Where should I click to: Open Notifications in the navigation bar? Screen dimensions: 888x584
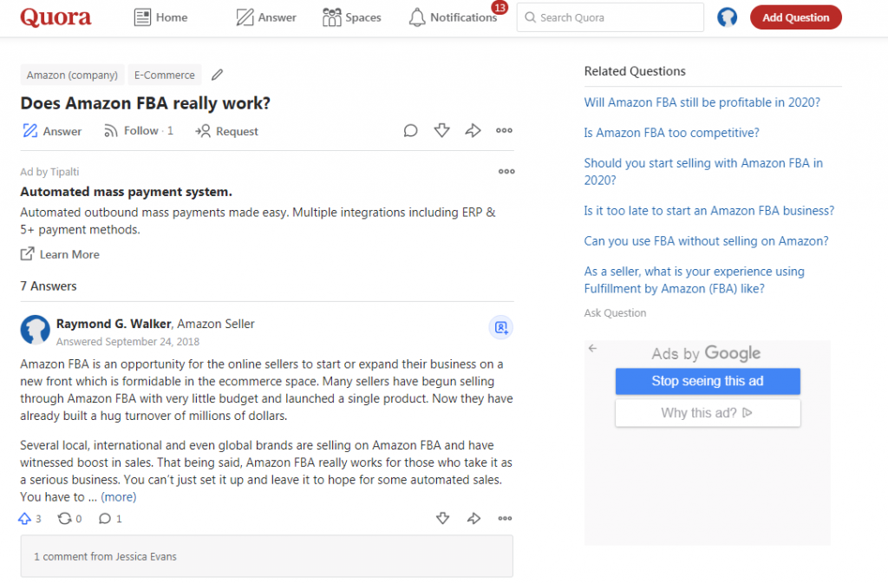(453, 17)
